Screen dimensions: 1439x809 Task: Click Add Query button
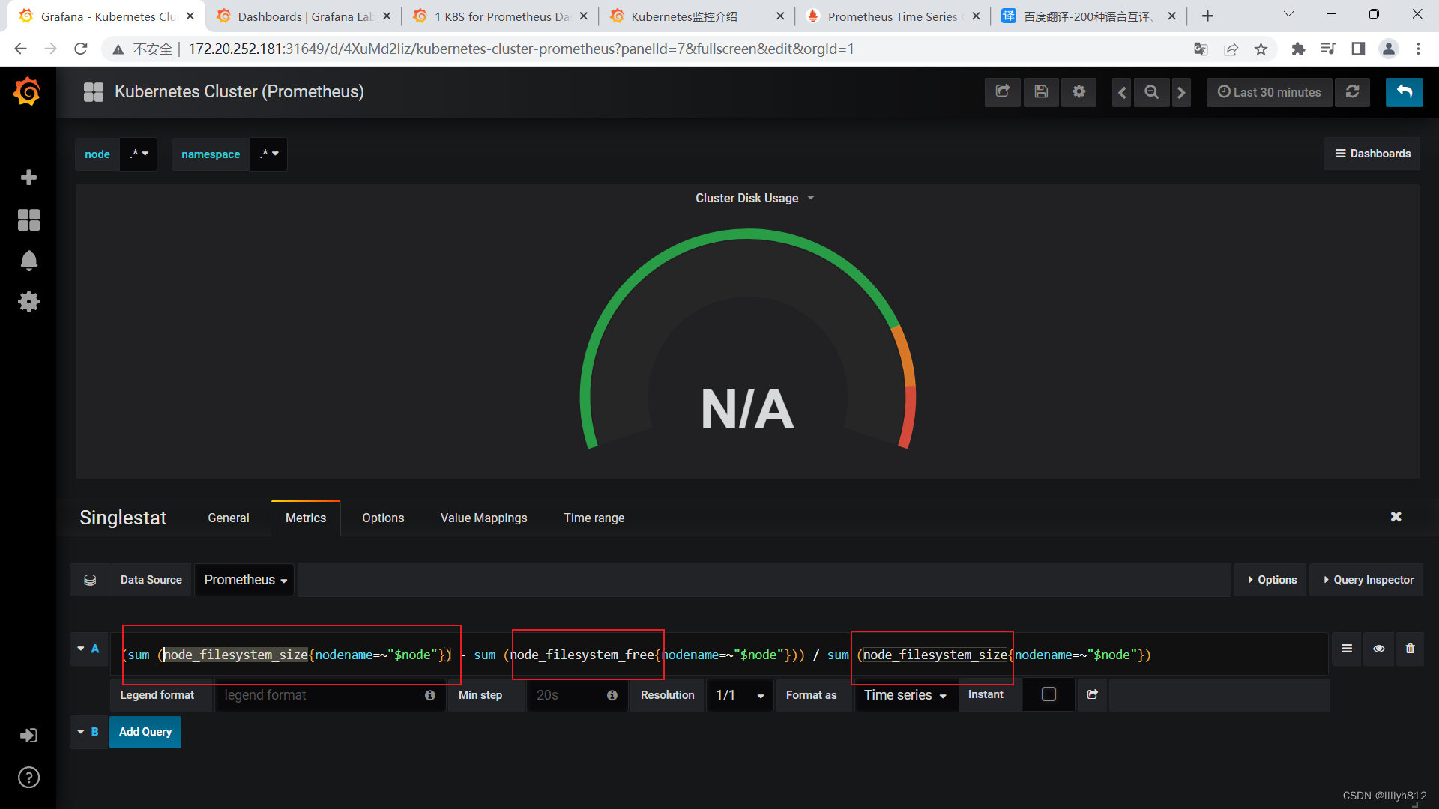pyautogui.click(x=145, y=732)
